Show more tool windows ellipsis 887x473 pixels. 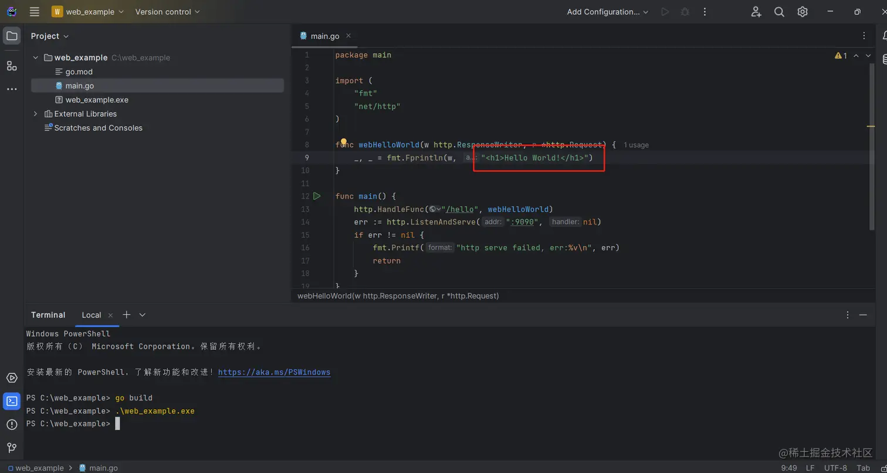(12, 89)
